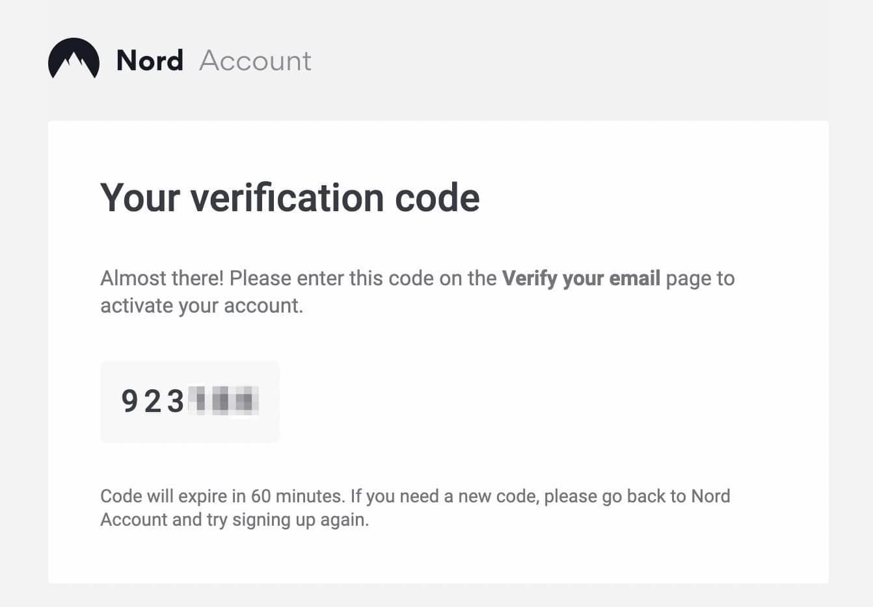Viewport: 873px width, 607px height.
Task: Click the gray "Account" header text
Action: [255, 61]
